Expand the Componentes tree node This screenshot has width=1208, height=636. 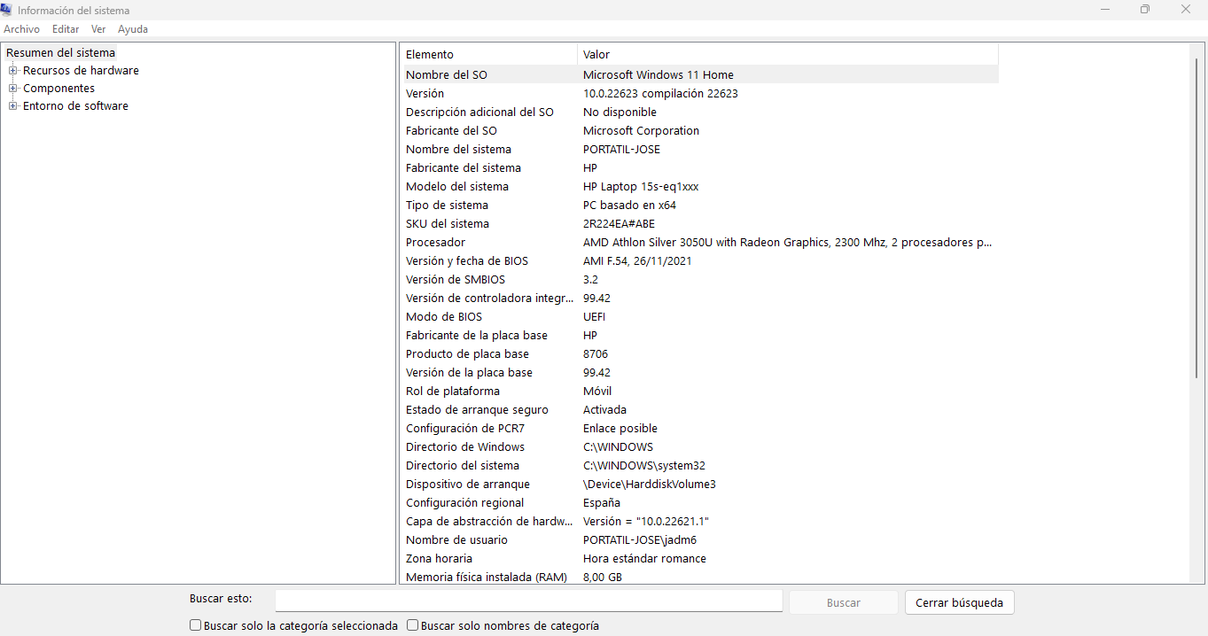click(x=13, y=89)
